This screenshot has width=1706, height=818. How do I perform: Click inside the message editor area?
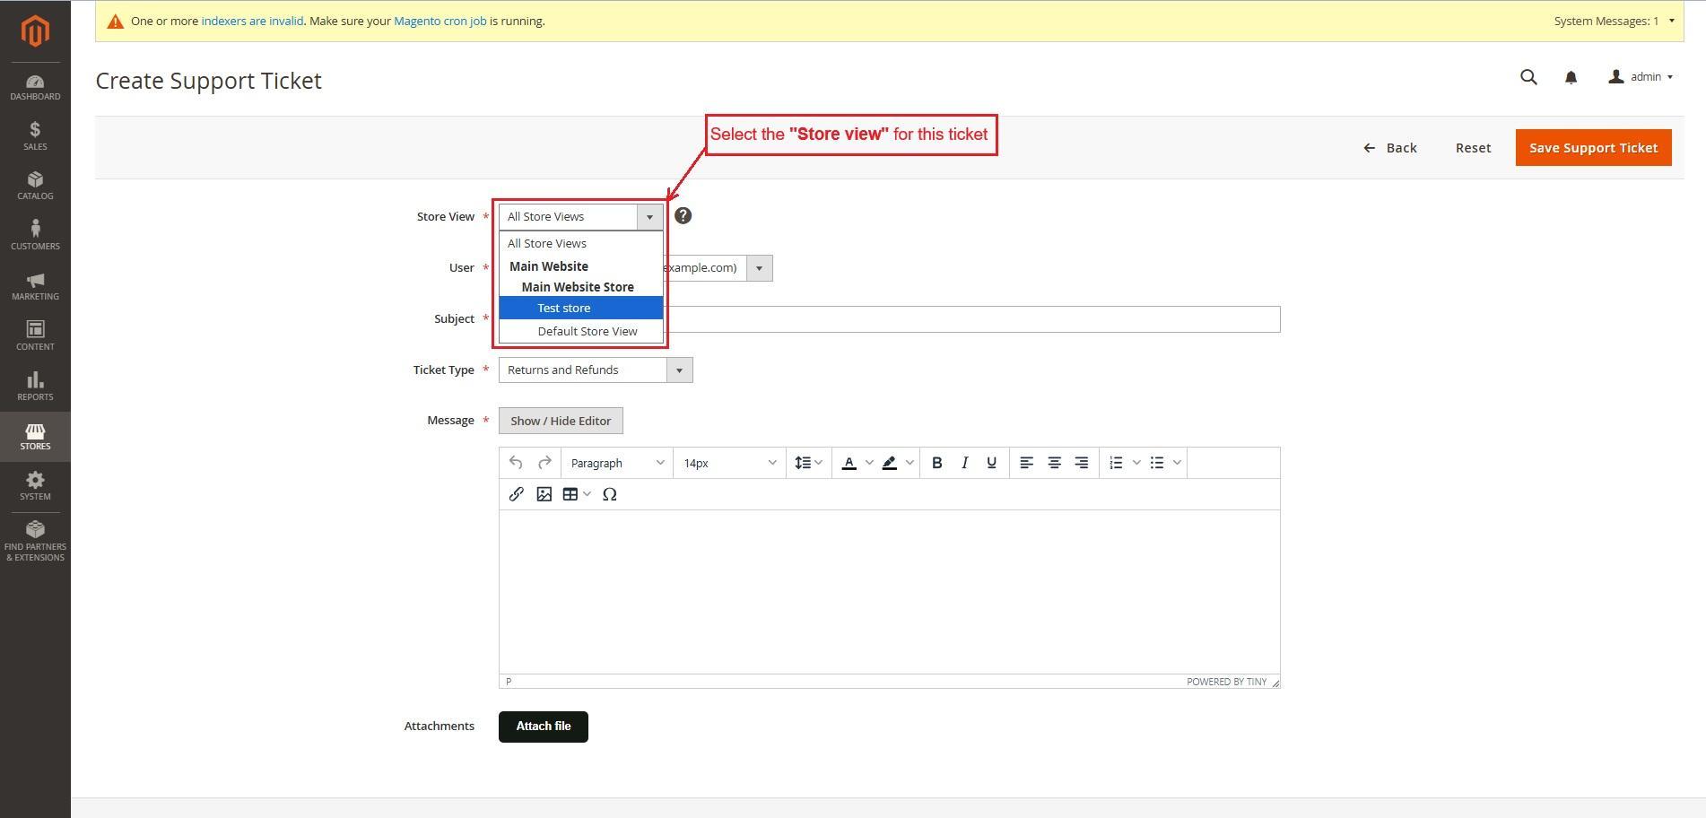[x=889, y=592]
